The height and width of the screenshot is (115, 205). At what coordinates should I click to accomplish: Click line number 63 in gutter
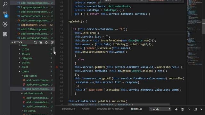click(61, 78)
